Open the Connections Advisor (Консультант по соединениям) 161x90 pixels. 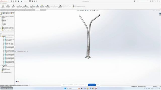pos(32,6)
